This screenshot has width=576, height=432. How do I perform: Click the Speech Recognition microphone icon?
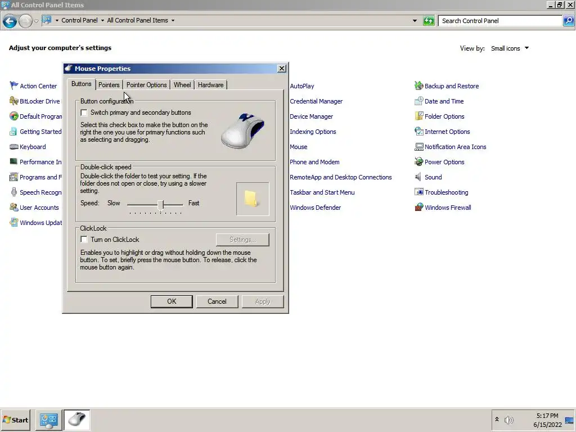tap(13, 192)
